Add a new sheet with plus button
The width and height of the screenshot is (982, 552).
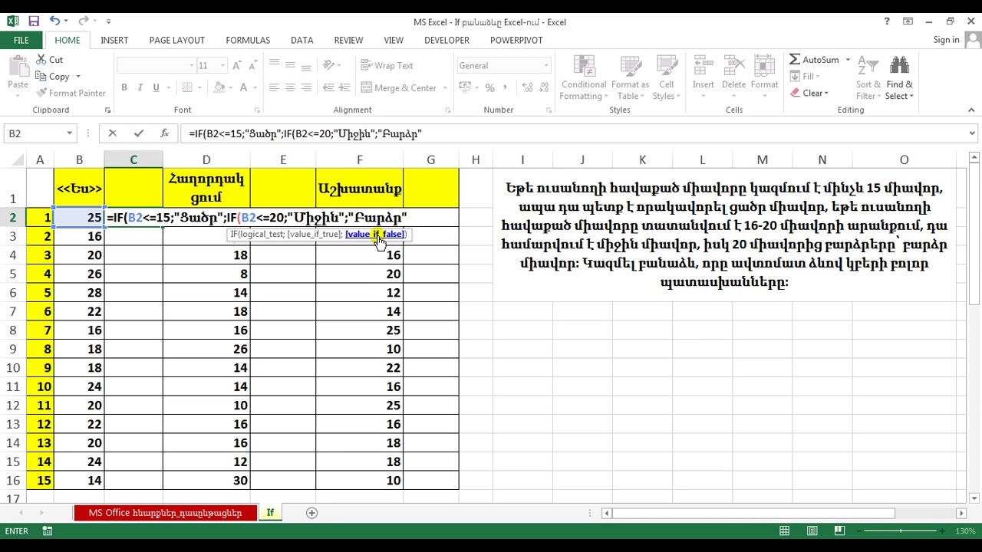pos(311,513)
